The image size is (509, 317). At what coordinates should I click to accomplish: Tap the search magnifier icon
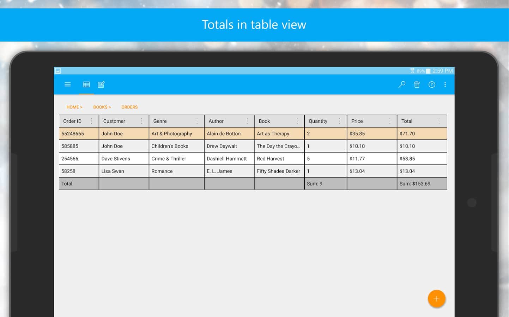(x=402, y=85)
